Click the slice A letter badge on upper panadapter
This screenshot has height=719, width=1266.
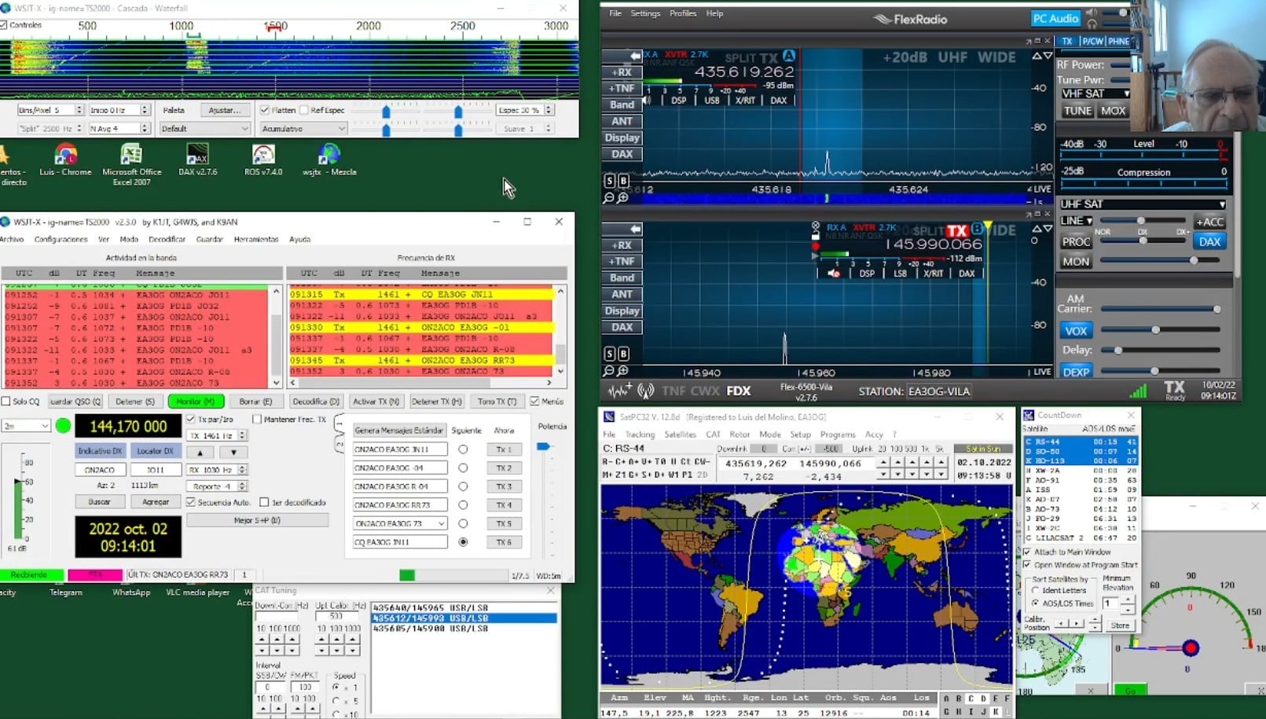pyautogui.click(x=788, y=56)
